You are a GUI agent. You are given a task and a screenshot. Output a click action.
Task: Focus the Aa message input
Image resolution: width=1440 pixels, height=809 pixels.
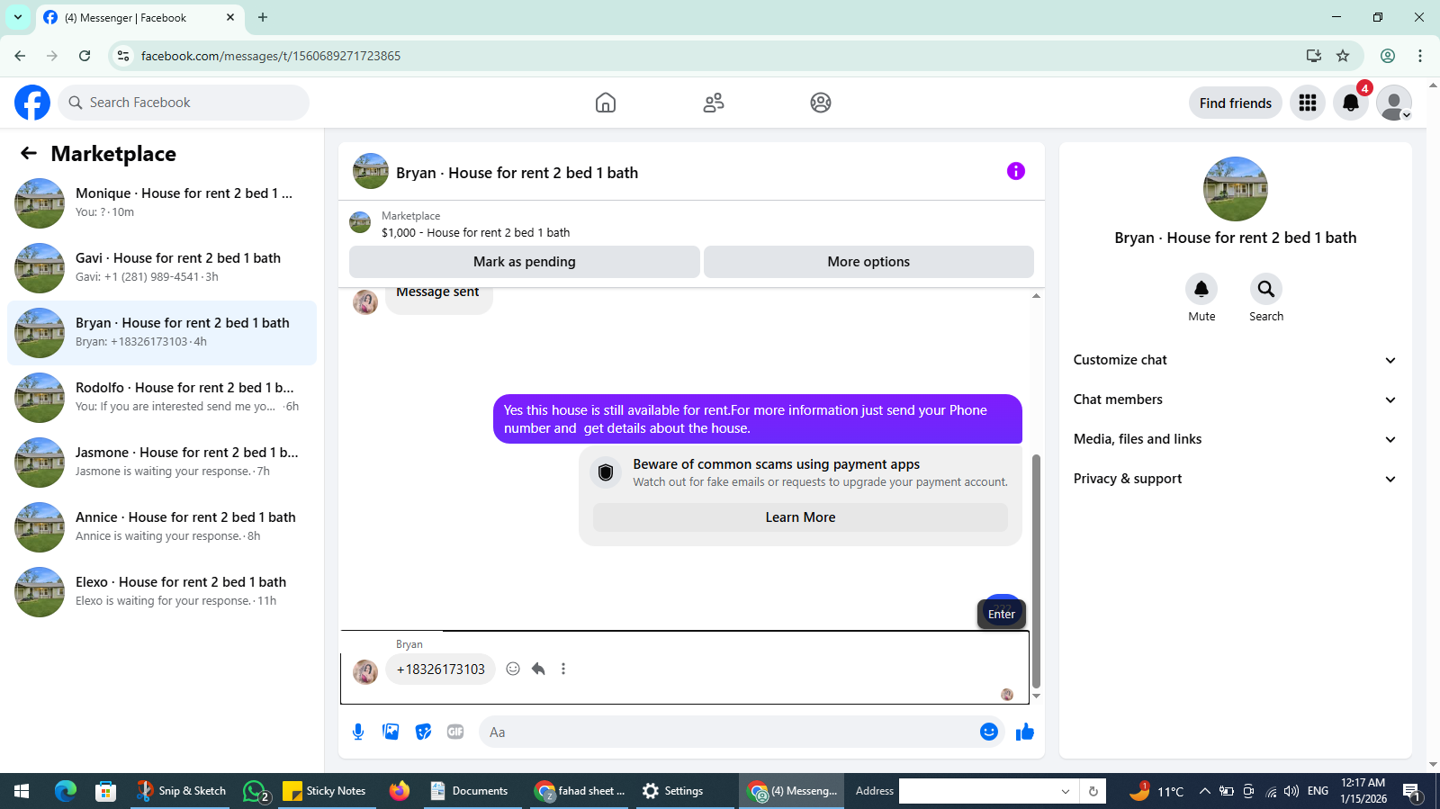[x=729, y=732]
